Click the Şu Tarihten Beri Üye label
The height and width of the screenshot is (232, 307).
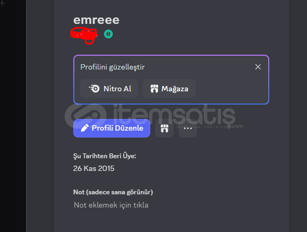105,156
